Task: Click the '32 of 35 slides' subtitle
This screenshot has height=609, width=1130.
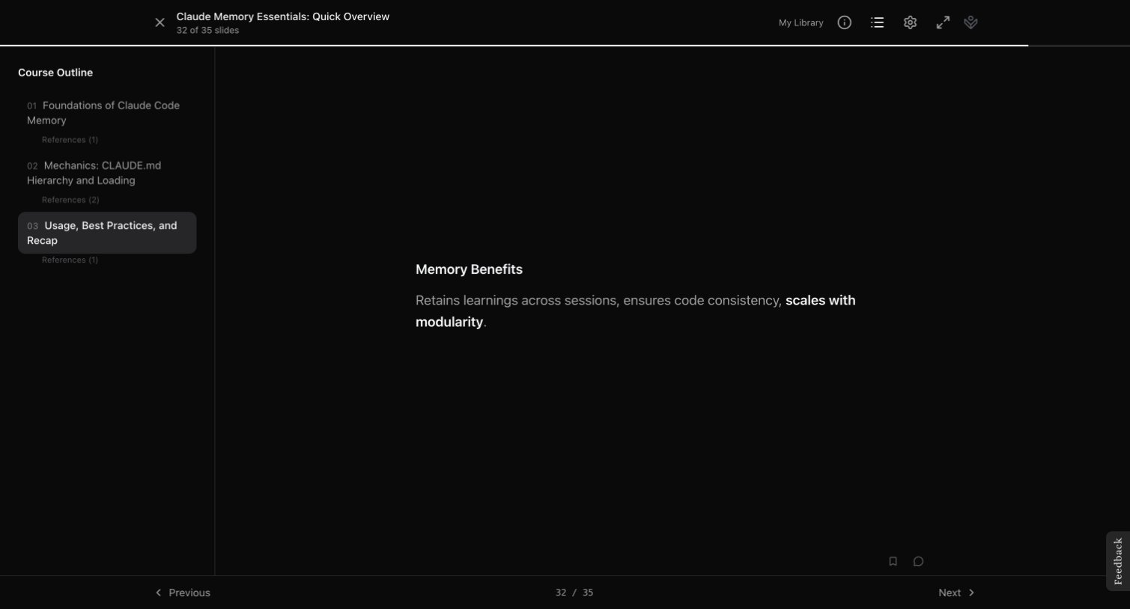Action: click(x=207, y=31)
